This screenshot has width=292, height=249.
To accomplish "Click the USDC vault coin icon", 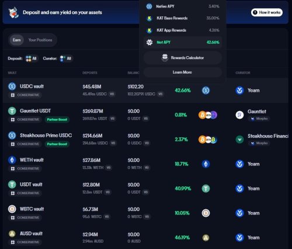I will pos(12,87).
